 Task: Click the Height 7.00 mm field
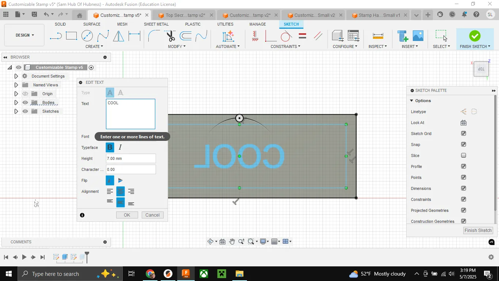131,158
